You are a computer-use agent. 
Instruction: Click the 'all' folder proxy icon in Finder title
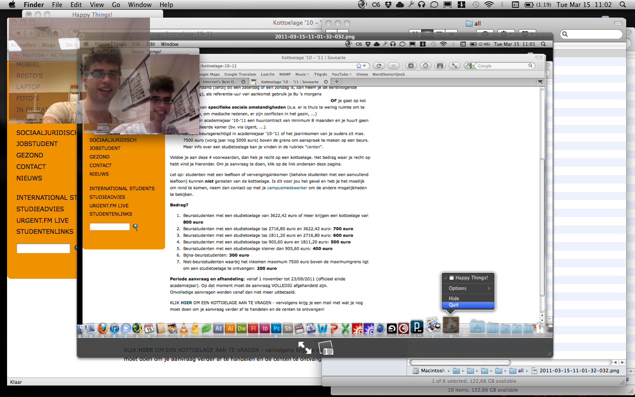(x=469, y=23)
